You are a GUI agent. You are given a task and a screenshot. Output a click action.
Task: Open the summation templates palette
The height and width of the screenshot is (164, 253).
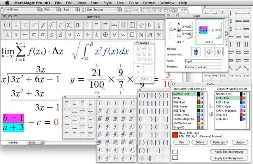tap(70, 25)
